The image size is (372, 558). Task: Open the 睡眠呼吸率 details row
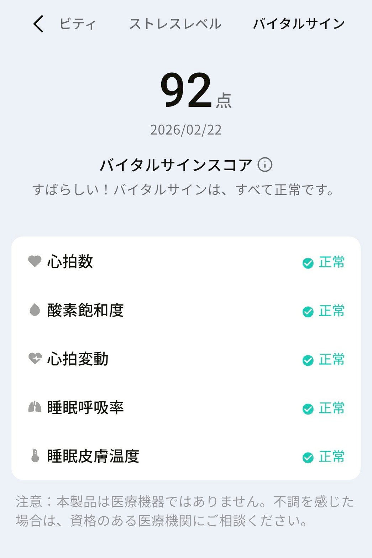[x=186, y=408]
